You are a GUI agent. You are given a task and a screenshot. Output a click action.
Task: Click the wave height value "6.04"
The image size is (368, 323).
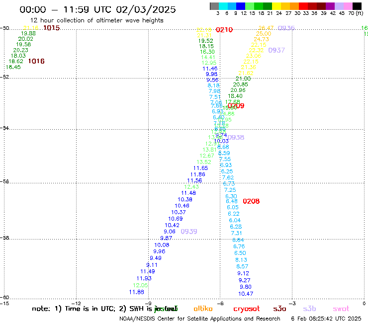point(235,220)
